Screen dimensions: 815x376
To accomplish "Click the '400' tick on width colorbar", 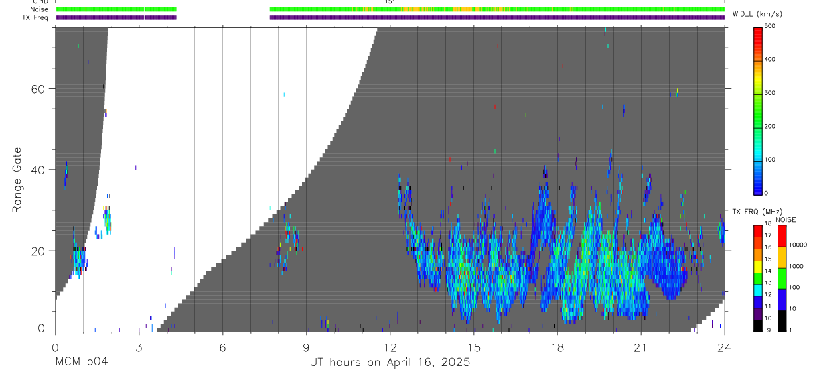I will (771, 60).
